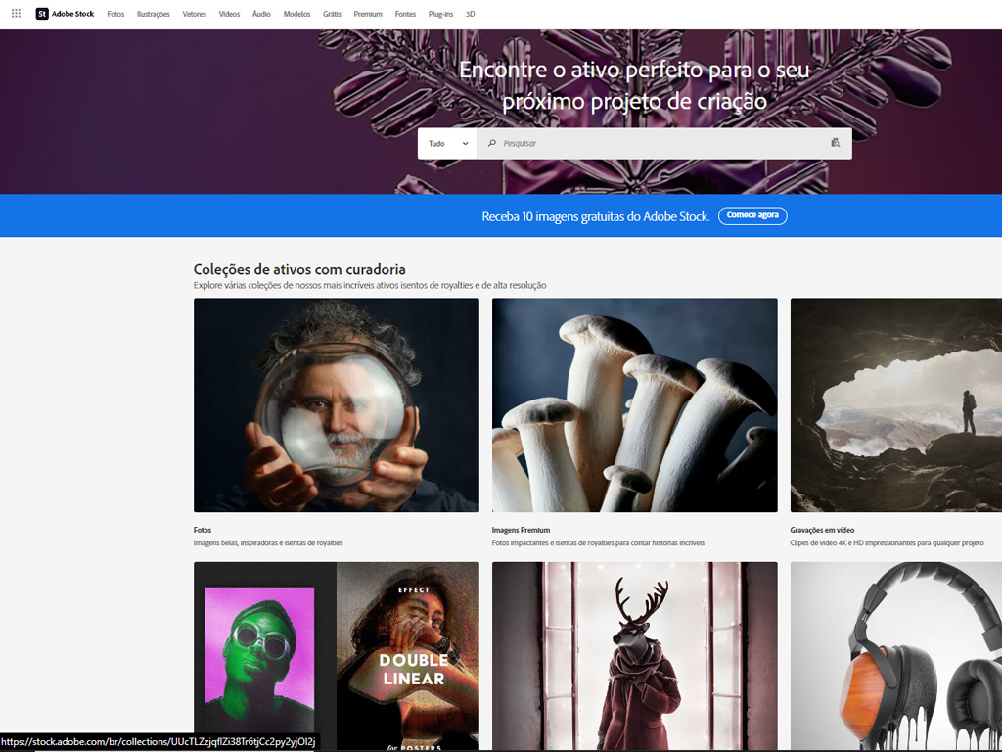
Task: Go to Fontes in the top bar
Action: click(405, 14)
